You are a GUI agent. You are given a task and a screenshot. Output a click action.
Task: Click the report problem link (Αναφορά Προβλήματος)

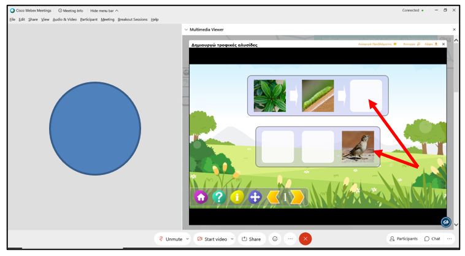click(x=377, y=44)
